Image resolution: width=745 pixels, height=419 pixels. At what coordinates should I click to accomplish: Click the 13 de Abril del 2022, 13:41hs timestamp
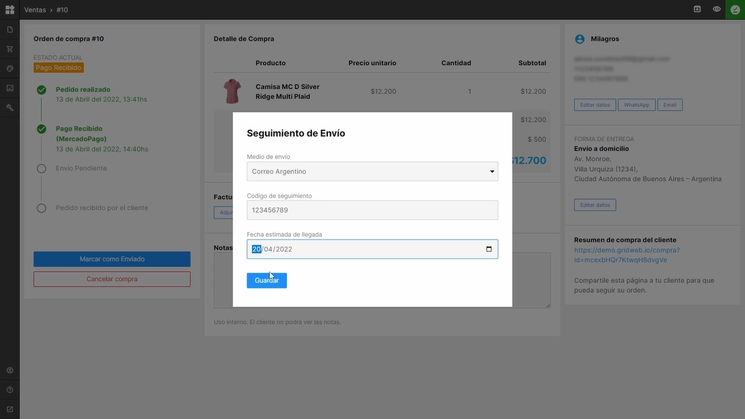(101, 99)
